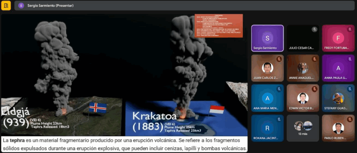Click Stefany Guad's profile picture
357x153 pixels.
pos(338,98)
